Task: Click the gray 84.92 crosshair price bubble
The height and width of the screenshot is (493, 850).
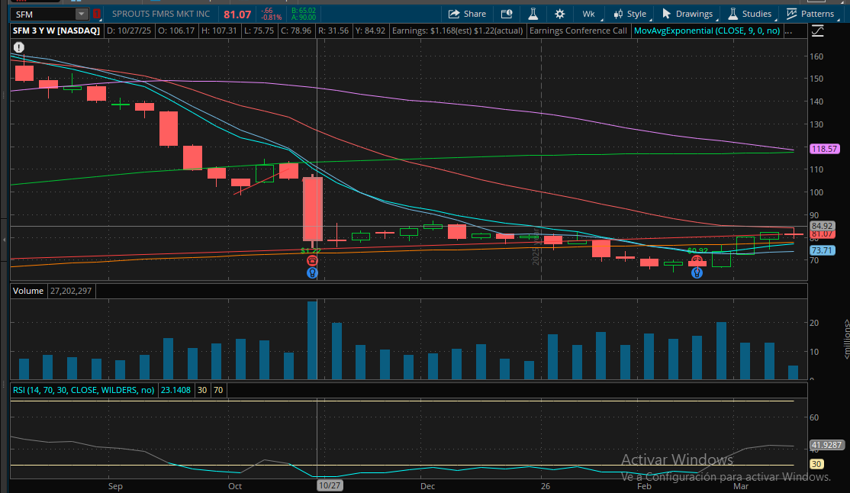Action: pos(823,226)
